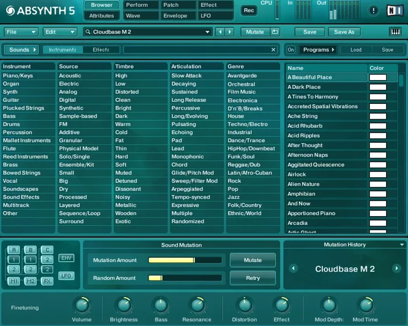
Task: Open the Edit menu dropdown
Action: pos(60,32)
